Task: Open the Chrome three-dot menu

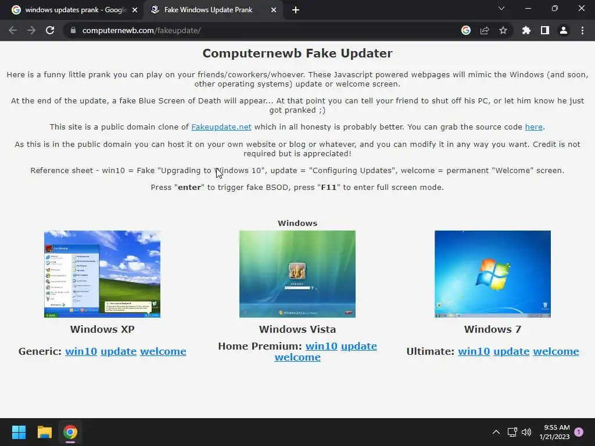Action: point(582,30)
